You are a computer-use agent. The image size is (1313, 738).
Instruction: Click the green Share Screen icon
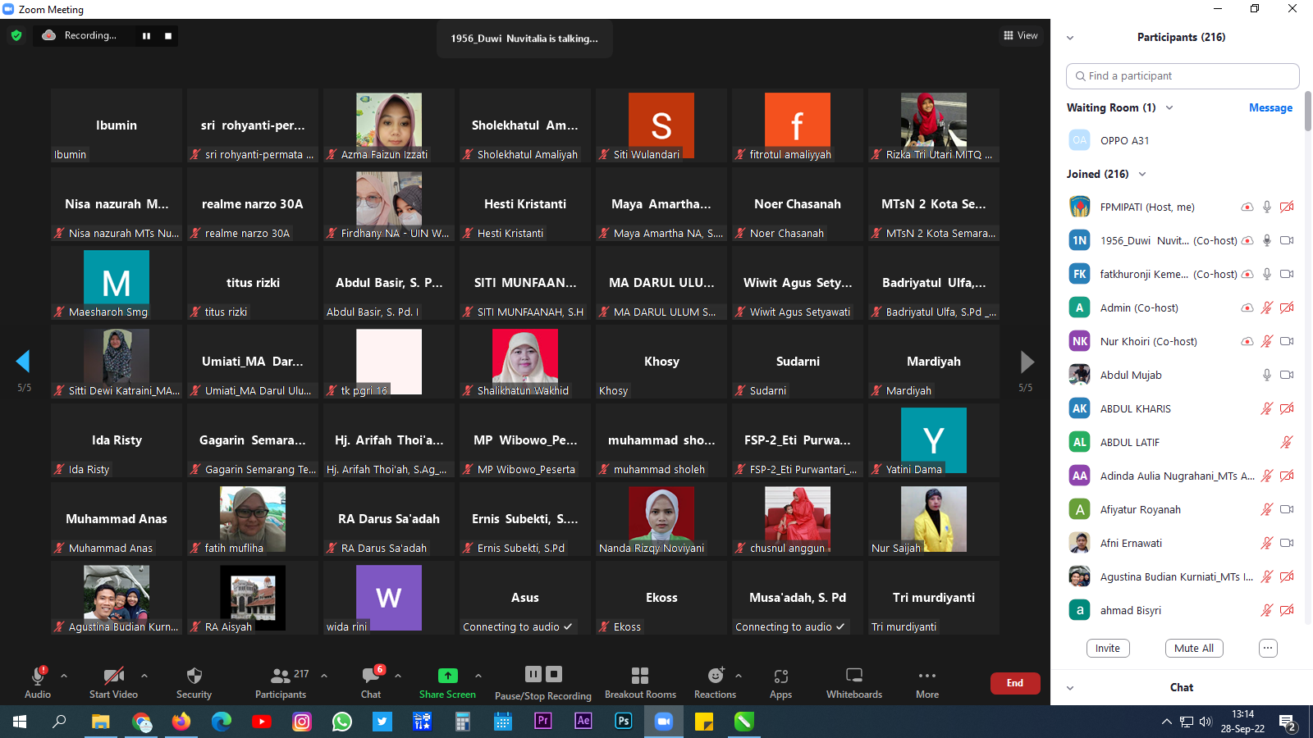point(447,676)
